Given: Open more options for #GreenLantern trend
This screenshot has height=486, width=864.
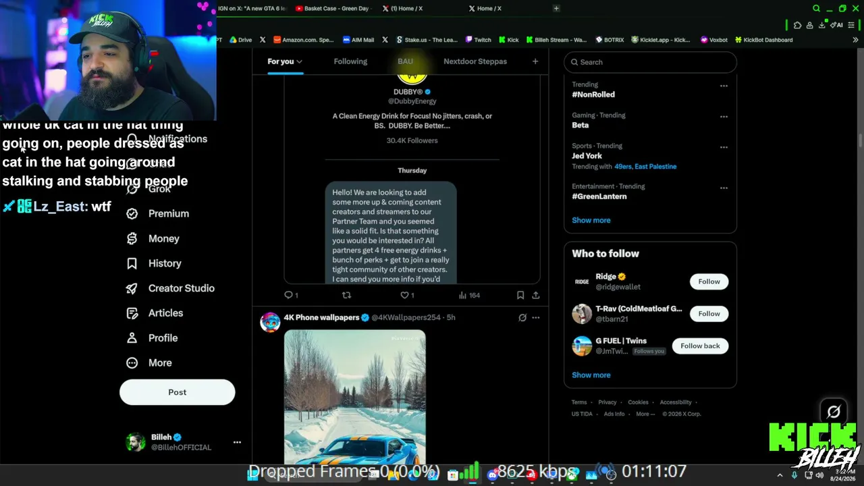Looking at the screenshot, I should pos(724,188).
